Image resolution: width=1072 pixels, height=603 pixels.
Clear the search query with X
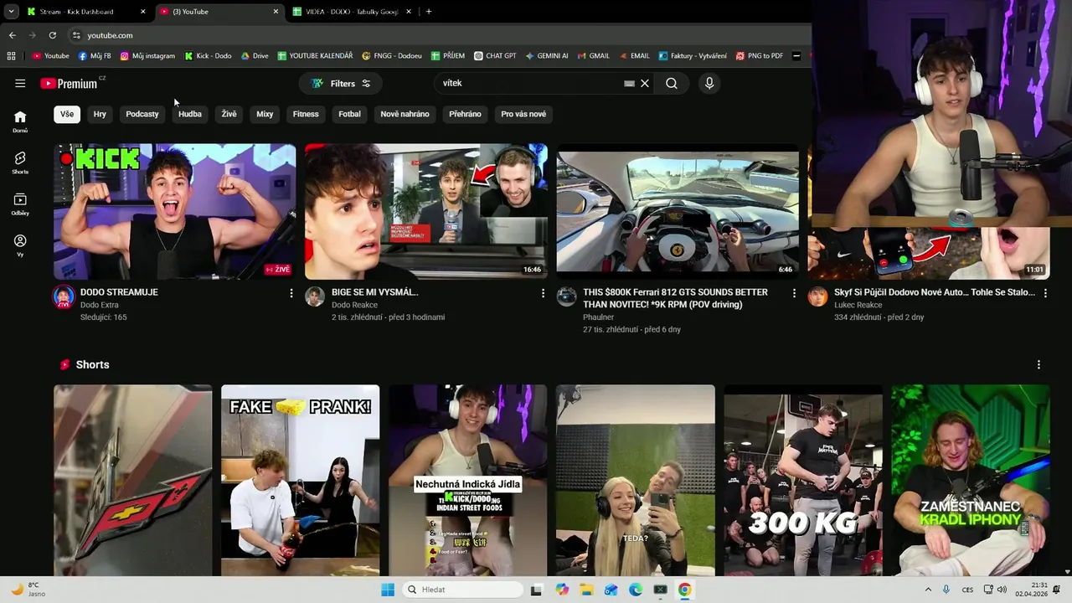tap(645, 83)
